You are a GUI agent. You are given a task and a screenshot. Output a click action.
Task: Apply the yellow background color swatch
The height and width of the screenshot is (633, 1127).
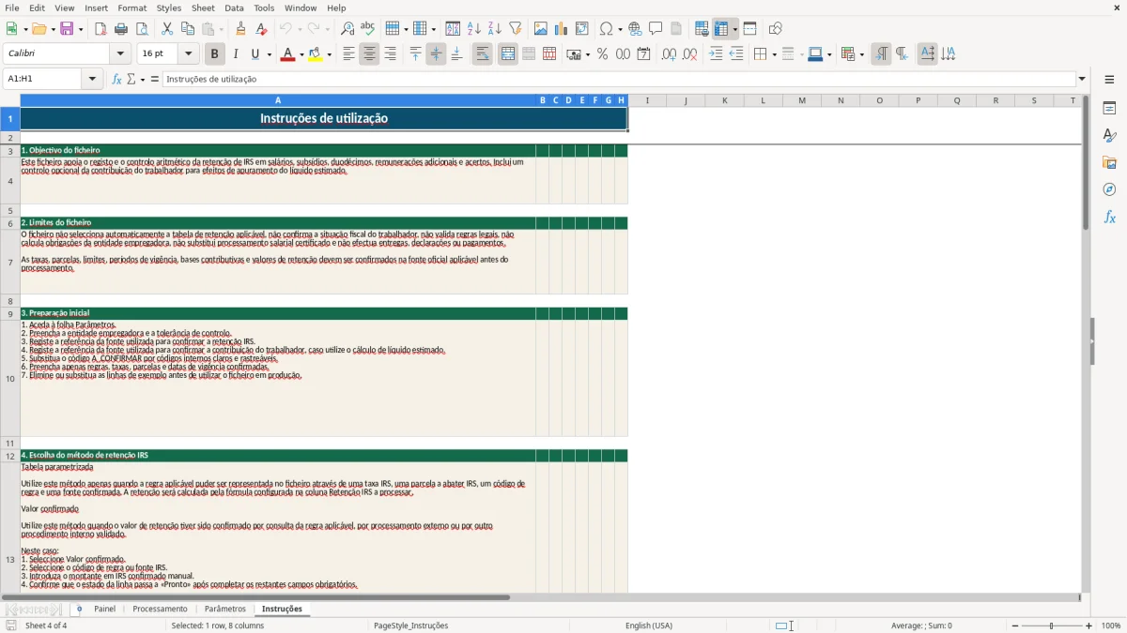pos(316,54)
